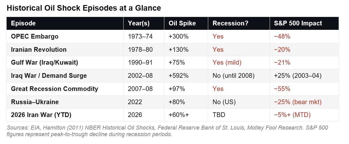The image size is (349, 144).
Task: Click the OPEC Embargo row label
Action: [34, 36]
